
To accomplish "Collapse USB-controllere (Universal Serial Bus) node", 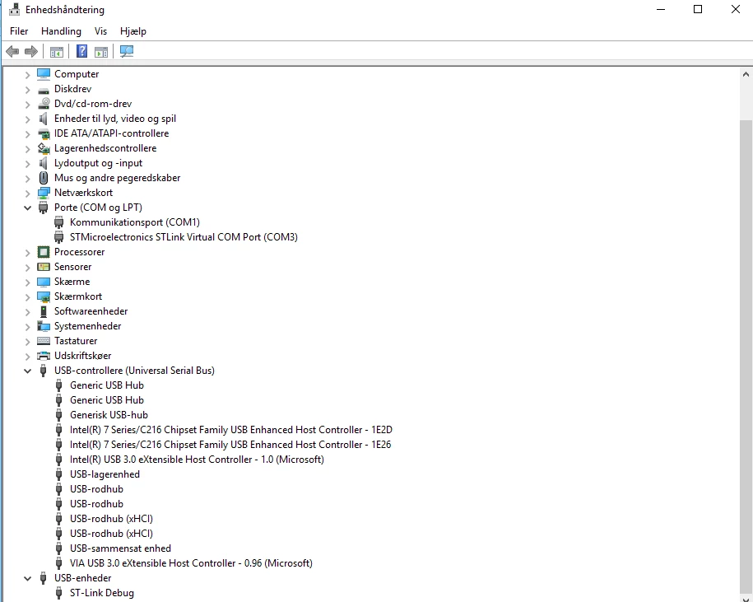I will (x=27, y=371).
